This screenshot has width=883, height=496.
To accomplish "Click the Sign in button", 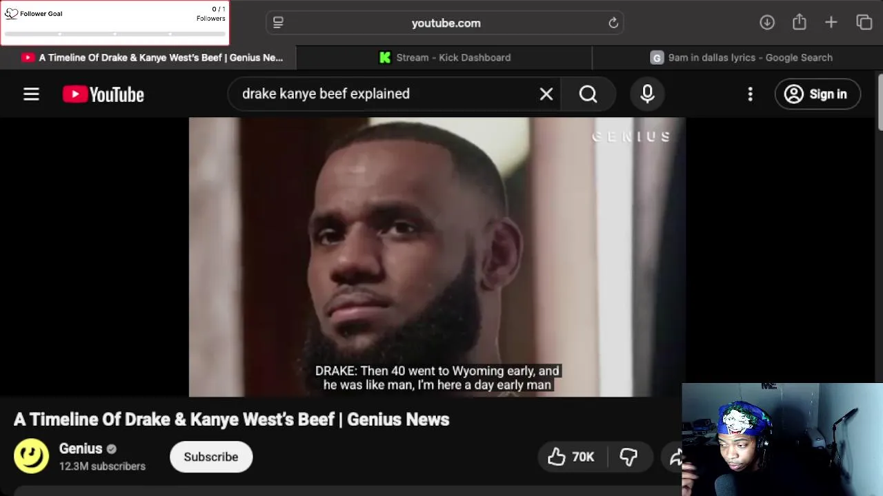I will (817, 94).
